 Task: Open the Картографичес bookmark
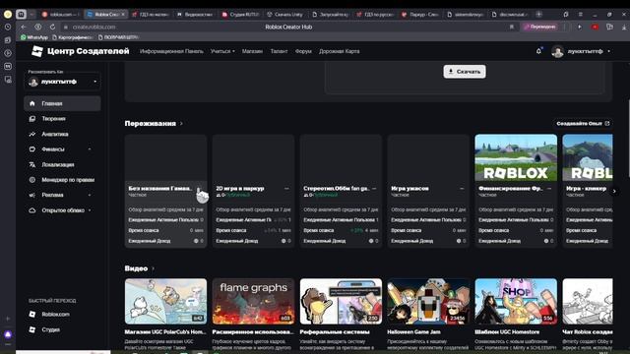click(72, 37)
